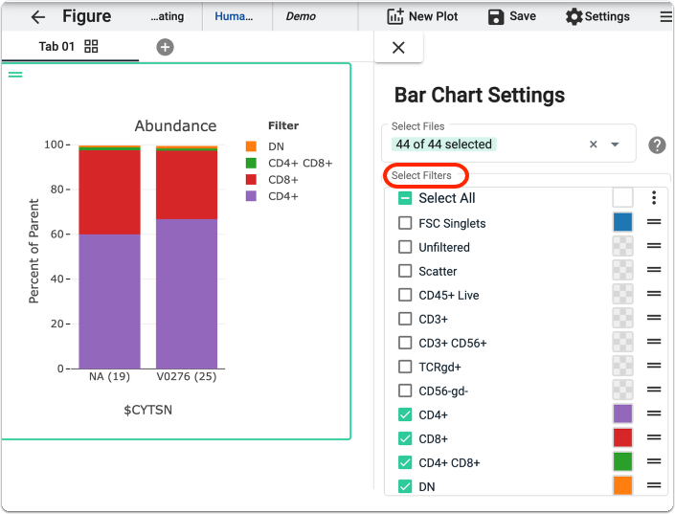The width and height of the screenshot is (675, 514).
Task: Clear selected files with the x icon
Action: (x=594, y=145)
